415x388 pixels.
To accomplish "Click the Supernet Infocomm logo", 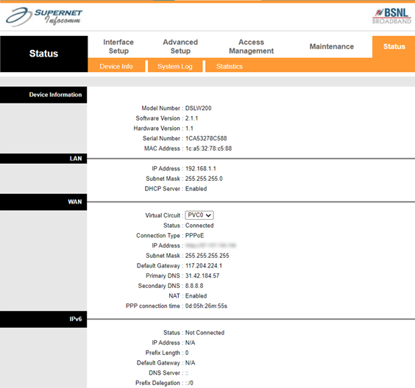I will 44,17.
